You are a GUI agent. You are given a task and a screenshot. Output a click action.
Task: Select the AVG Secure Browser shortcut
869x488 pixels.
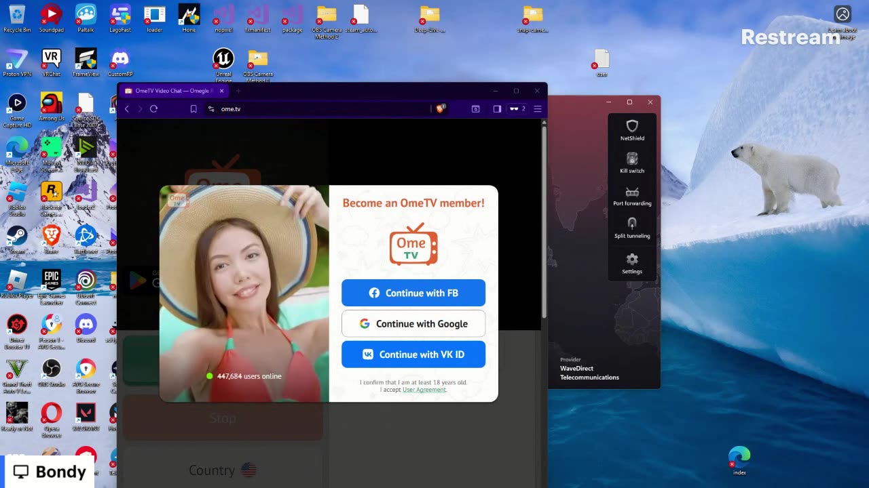86,376
